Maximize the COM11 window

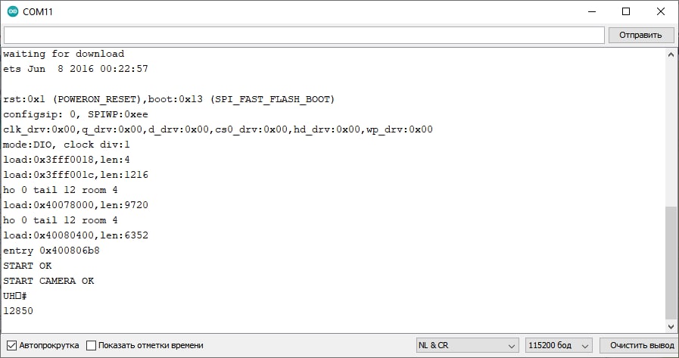click(626, 11)
